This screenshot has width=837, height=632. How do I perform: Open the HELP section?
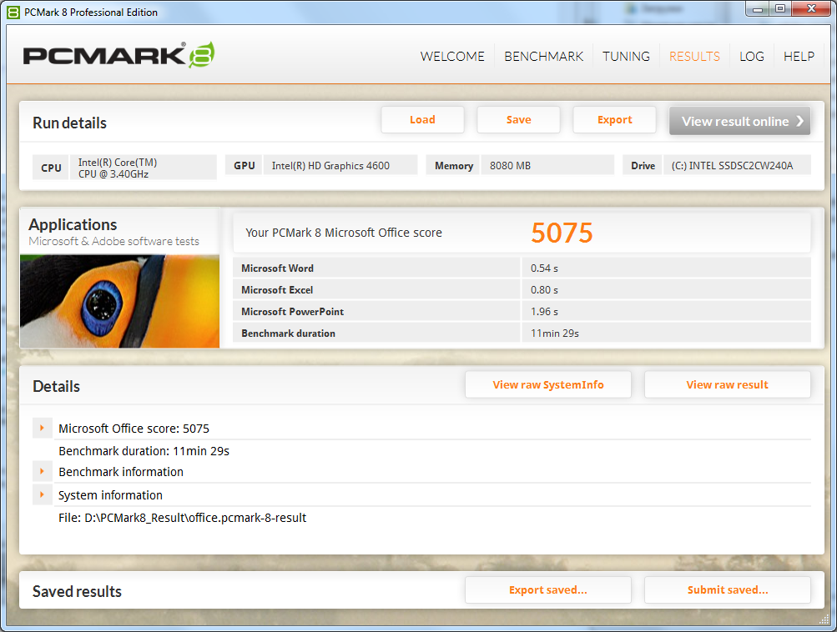click(x=798, y=56)
